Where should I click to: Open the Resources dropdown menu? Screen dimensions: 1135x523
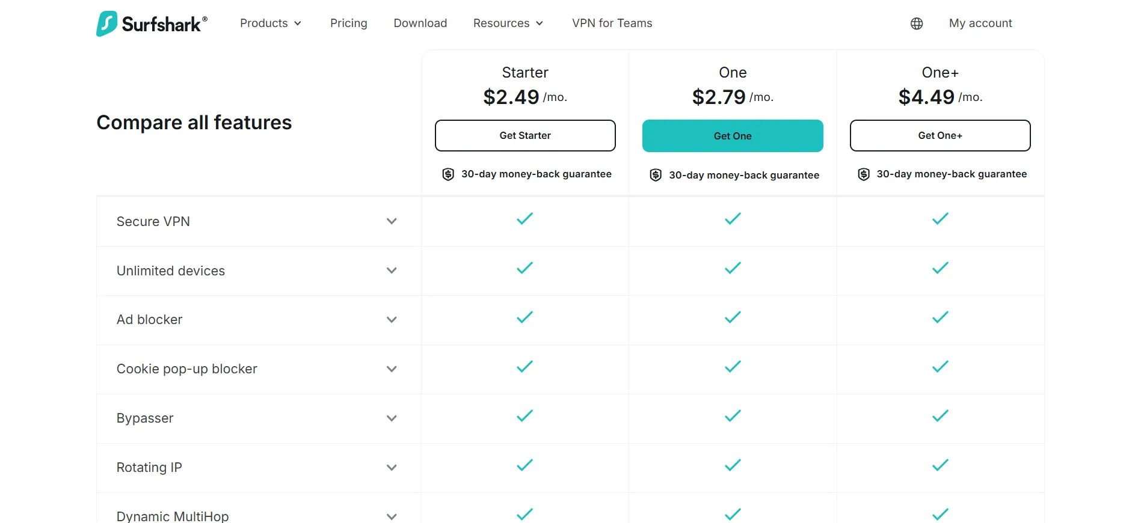pos(508,23)
